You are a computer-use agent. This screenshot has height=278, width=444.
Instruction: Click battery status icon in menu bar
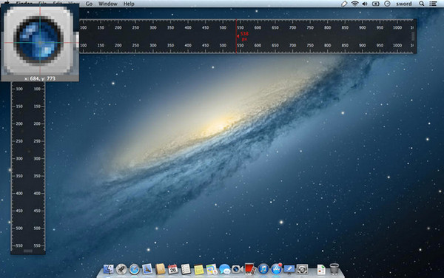tap(376, 4)
